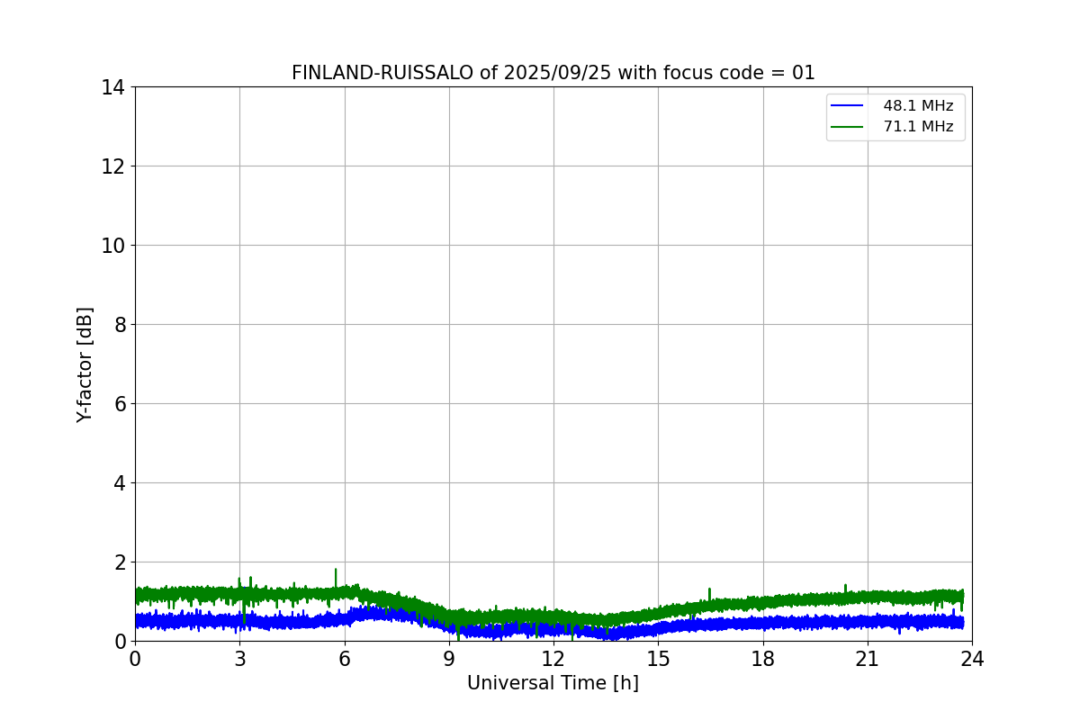Select the 48.1 MHz legend label
This screenshot has width=1080, height=720.
coord(918,106)
